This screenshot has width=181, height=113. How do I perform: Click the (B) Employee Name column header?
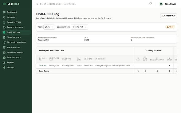54,59
